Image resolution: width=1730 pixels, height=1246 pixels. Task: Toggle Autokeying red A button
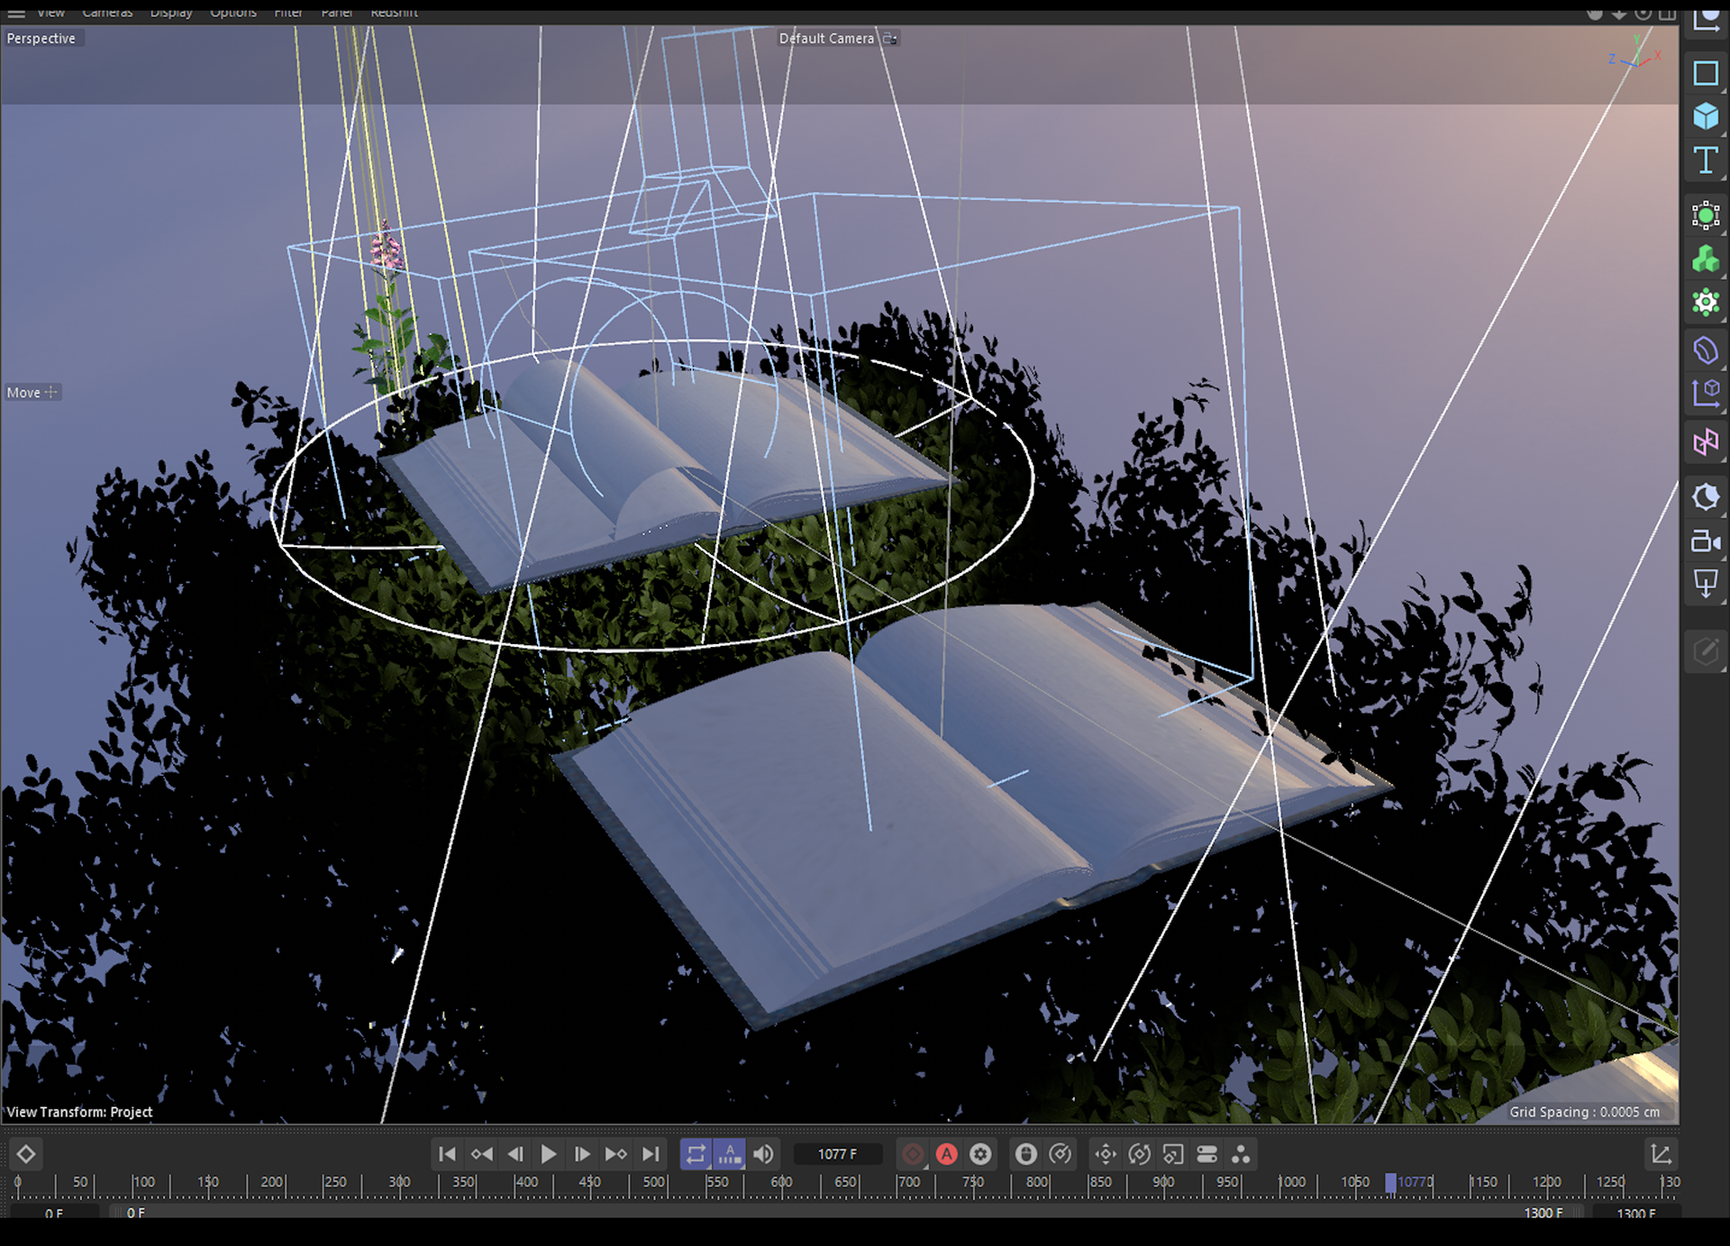coord(946,1154)
